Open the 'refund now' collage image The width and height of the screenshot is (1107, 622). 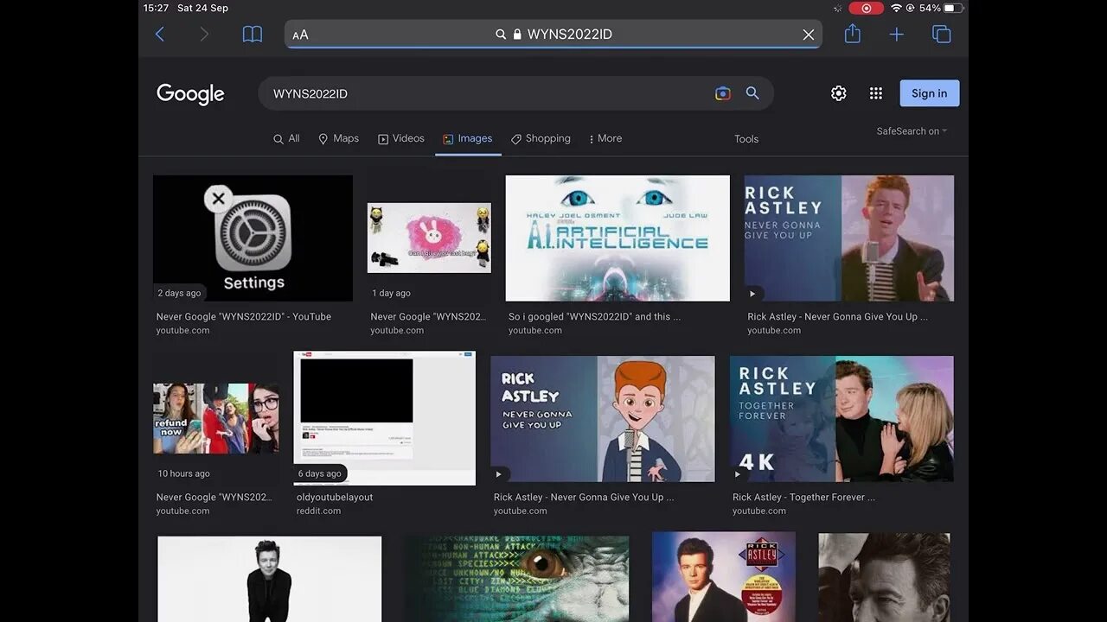tap(216, 418)
